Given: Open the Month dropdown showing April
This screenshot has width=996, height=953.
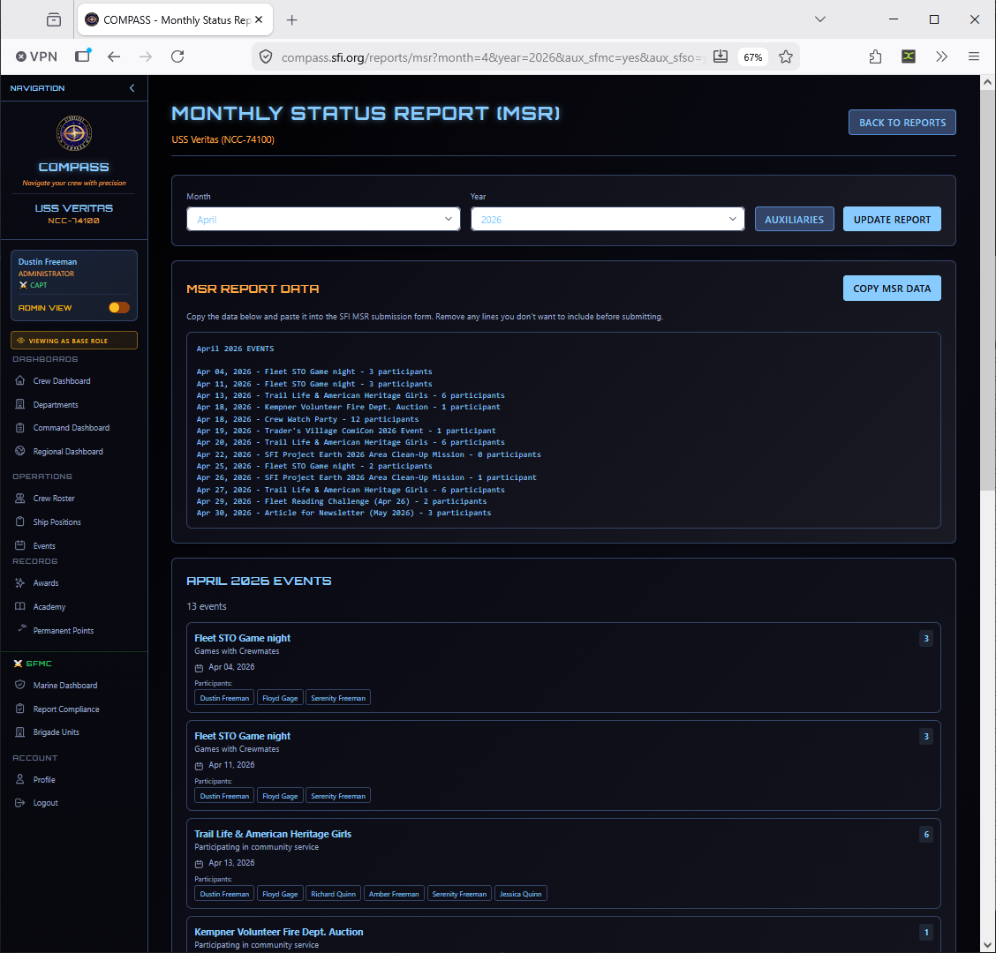Looking at the screenshot, I should (323, 219).
